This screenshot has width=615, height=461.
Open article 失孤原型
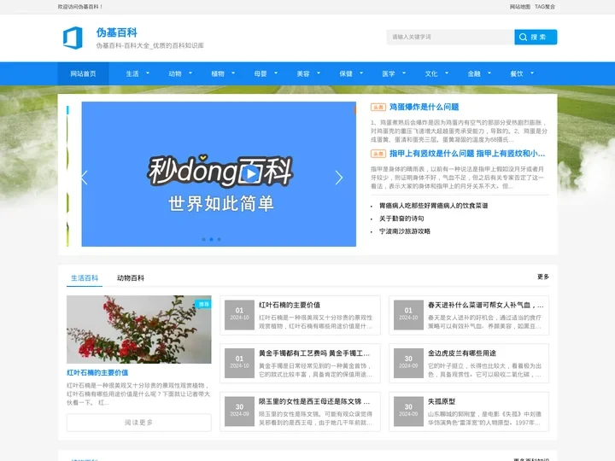442,401
